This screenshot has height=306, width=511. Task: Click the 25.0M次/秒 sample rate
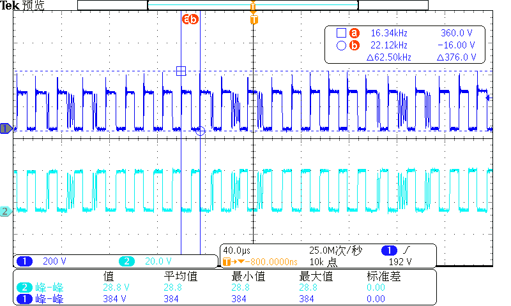[x=336, y=251]
